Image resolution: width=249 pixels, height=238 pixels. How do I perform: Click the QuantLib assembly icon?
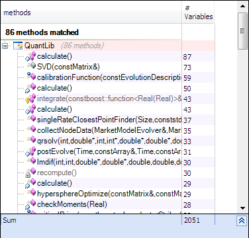coord(18,46)
